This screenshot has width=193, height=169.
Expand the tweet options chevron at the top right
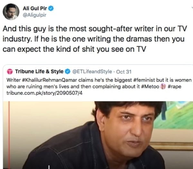(x=192, y=8)
